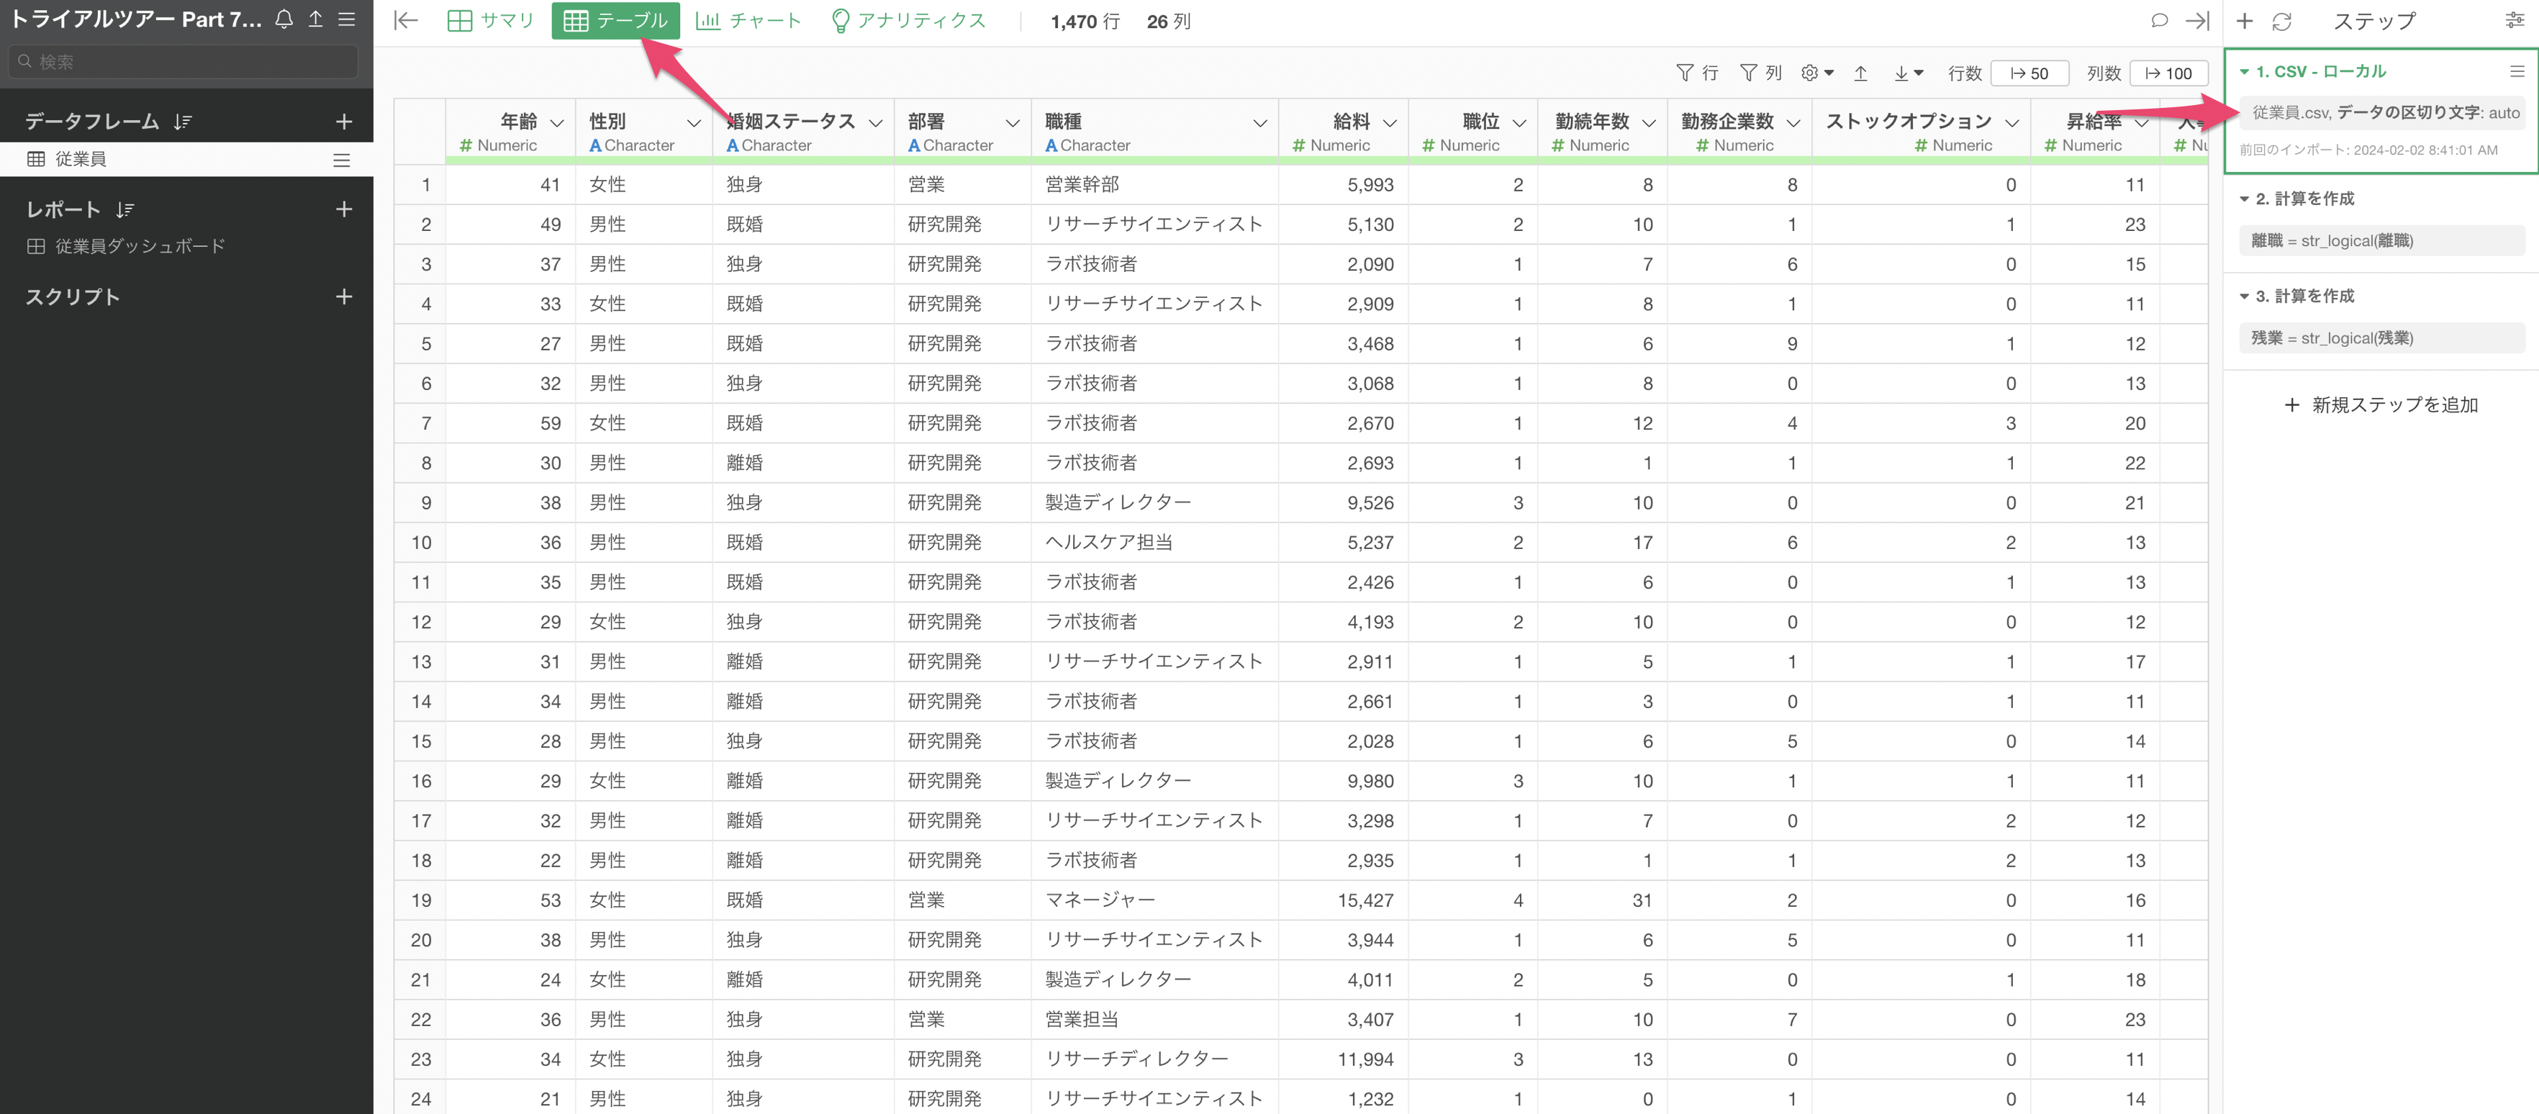Open the 勤務企業数 column menu
The width and height of the screenshot is (2539, 1114).
coord(1793,123)
